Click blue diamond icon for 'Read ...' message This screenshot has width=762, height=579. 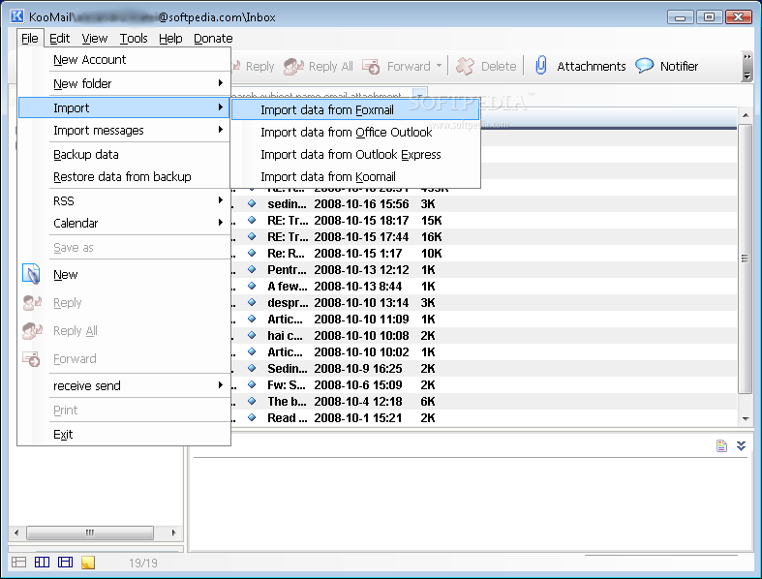[252, 417]
